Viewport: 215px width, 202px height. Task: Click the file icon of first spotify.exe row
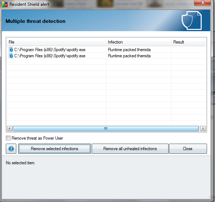coord(11,50)
